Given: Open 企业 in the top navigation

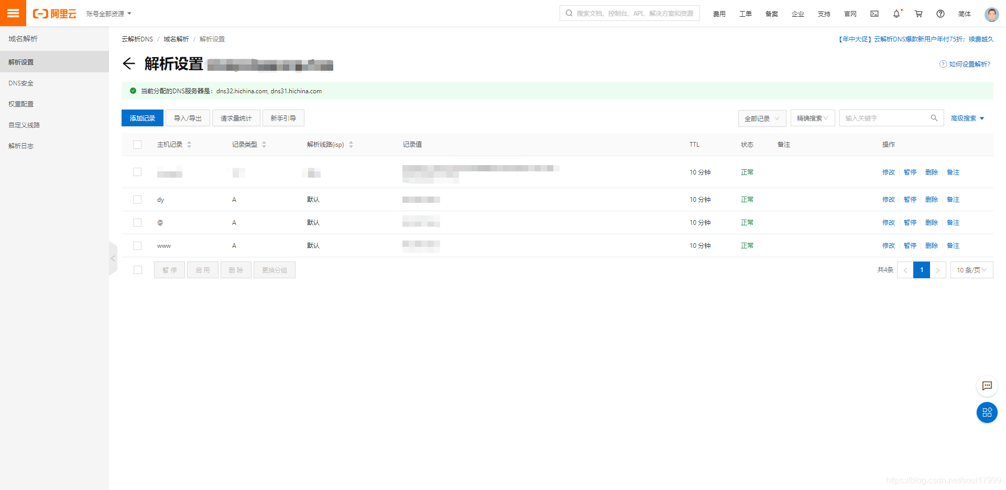Looking at the screenshot, I should [x=798, y=14].
